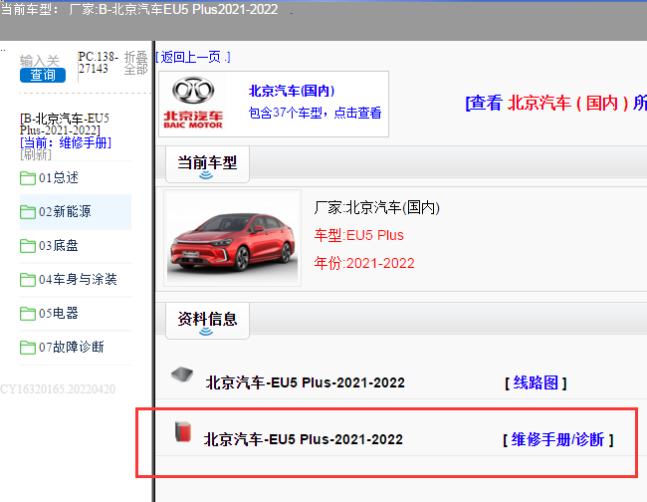Open the 02新能源 folder icon
647x502 pixels.
28,212
